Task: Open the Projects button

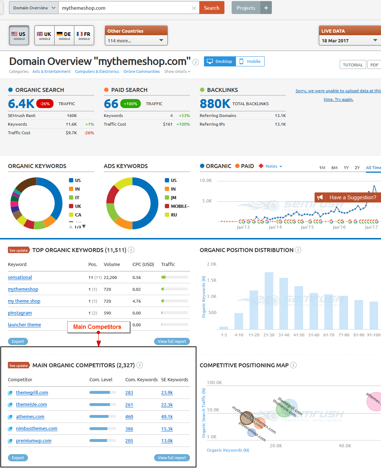Action: [x=246, y=8]
